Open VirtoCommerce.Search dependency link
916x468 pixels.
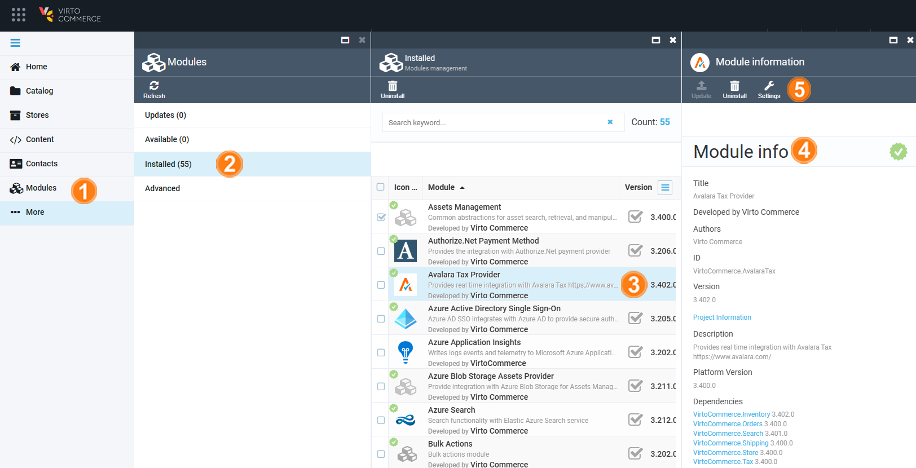(x=728, y=434)
